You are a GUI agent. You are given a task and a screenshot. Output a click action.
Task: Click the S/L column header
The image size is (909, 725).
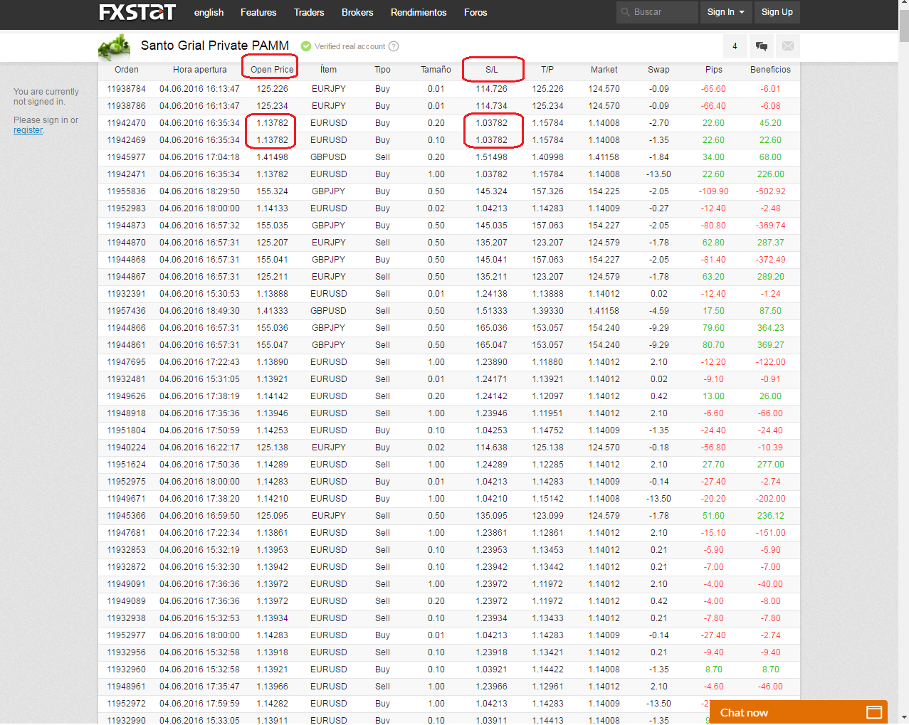click(x=492, y=70)
